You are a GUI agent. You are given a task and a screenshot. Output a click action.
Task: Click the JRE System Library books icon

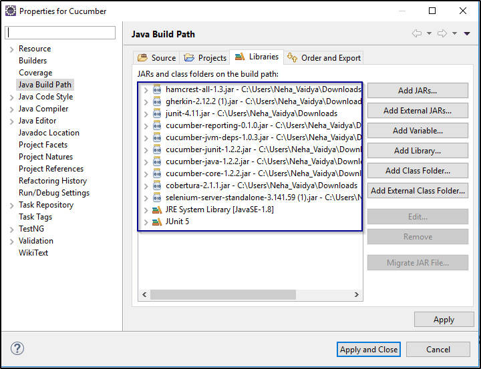pos(157,210)
